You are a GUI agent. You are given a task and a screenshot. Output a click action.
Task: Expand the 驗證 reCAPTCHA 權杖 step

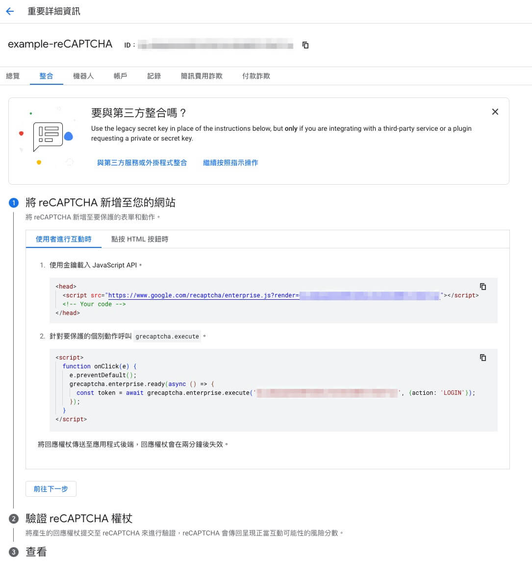pyautogui.click(x=79, y=519)
